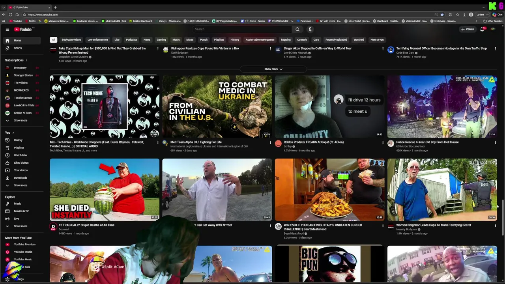Viewport: 505px width, 284px height.
Task: Play Big Pun video thumbnail
Action: point(329,263)
